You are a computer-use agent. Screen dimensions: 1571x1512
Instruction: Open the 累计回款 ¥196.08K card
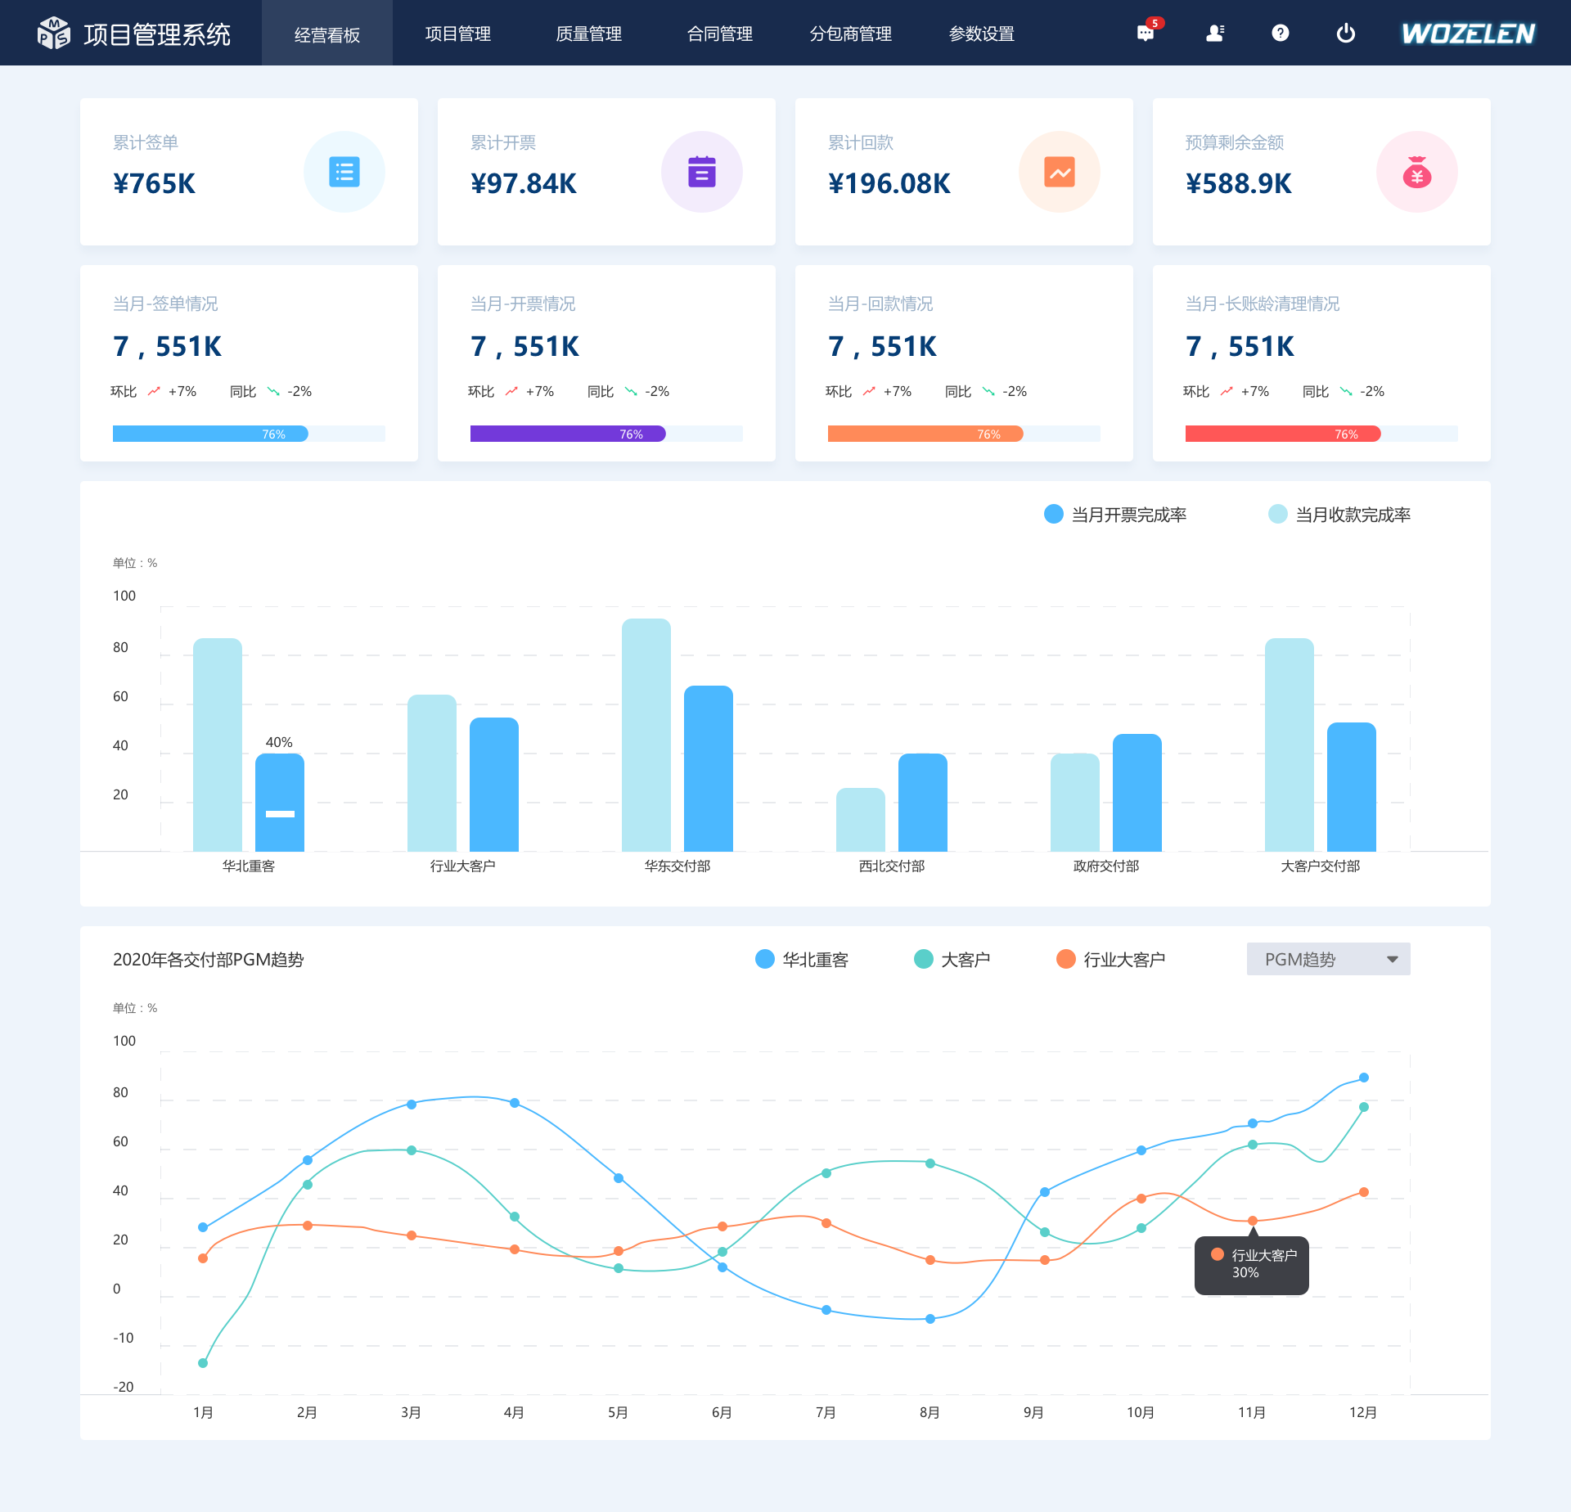964,172
